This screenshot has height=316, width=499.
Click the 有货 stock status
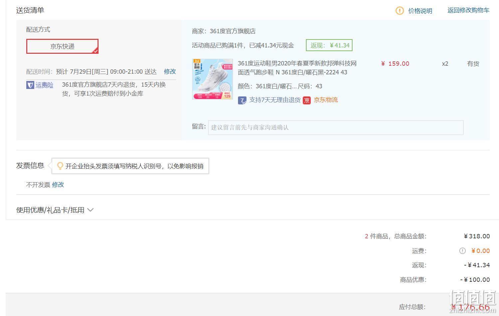click(473, 63)
